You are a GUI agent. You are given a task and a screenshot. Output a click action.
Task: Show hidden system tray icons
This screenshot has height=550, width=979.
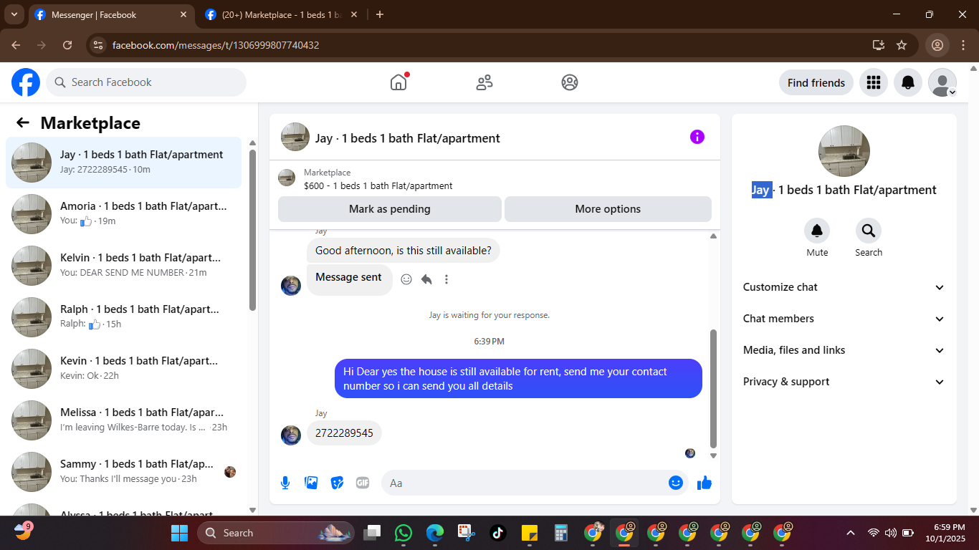pos(851,533)
